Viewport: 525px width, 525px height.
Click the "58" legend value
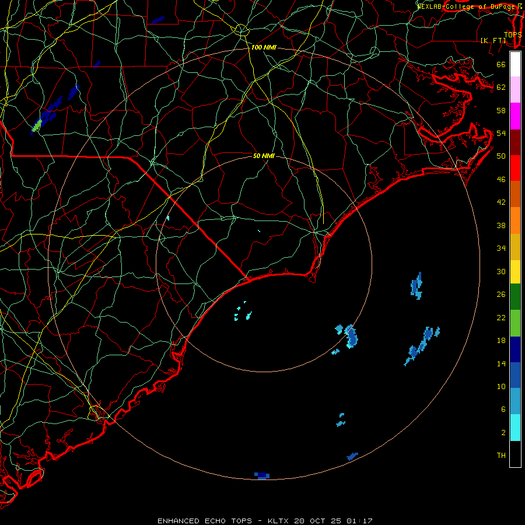click(x=501, y=110)
